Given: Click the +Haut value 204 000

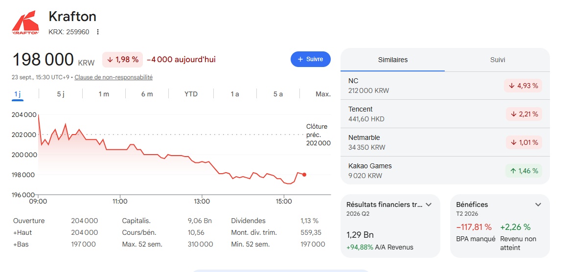Looking at the screenshot, I should (84, 232).
